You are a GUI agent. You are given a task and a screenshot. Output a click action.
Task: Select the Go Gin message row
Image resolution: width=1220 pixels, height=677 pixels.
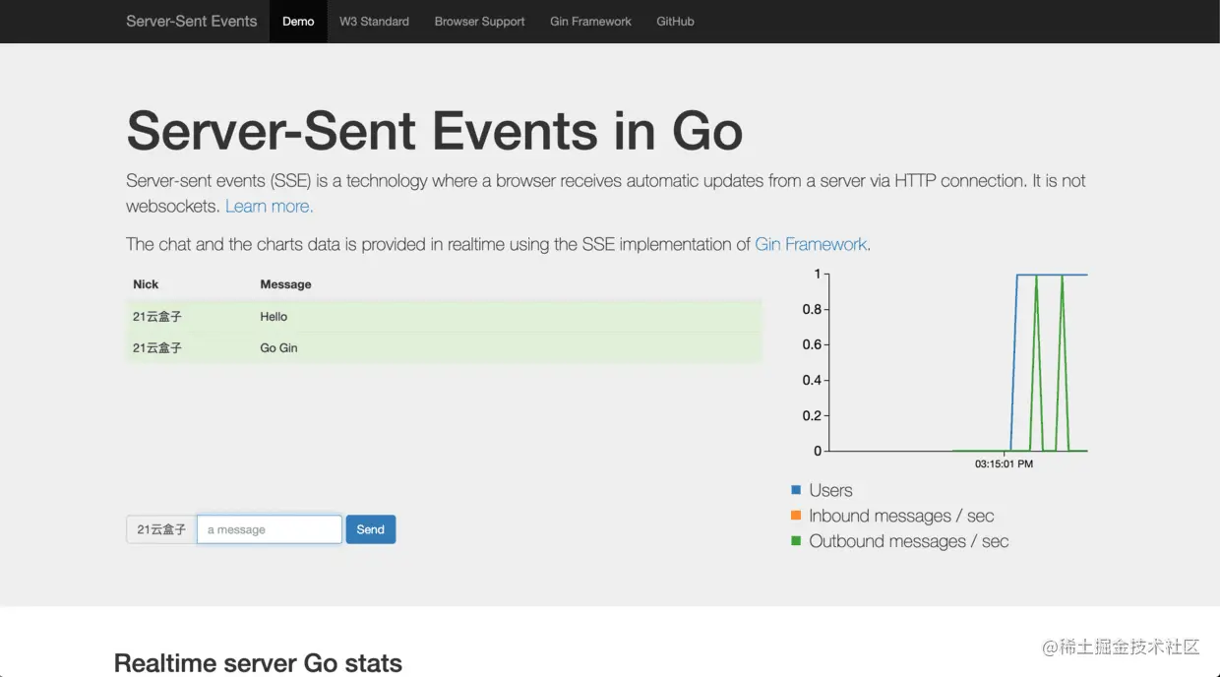point(444,348)
